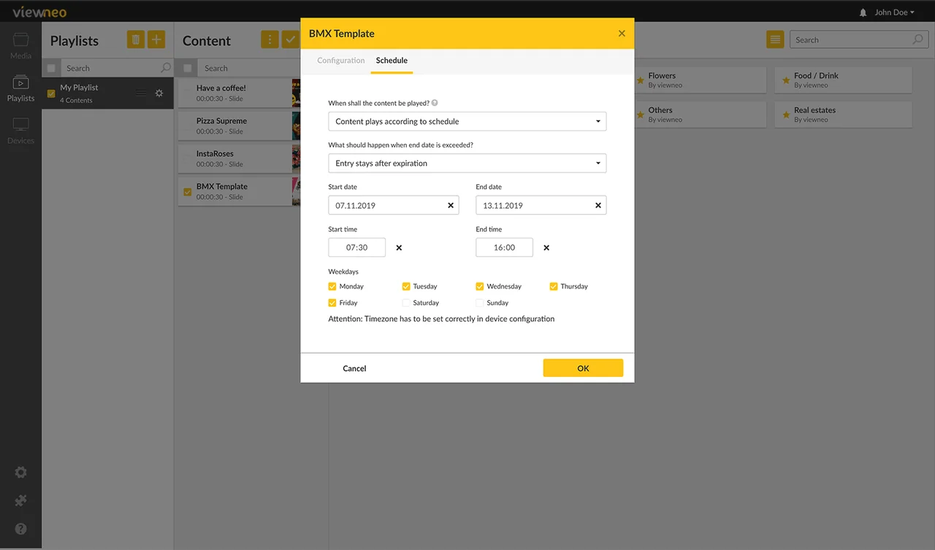
Task: Enable the Saturday weekday checkbox
Action: pos(406,302)
